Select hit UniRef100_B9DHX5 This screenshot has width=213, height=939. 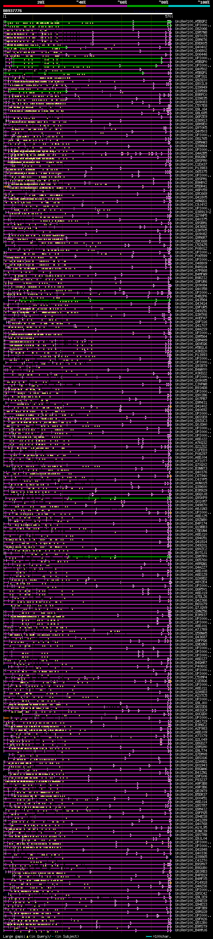tap(191, 43)
